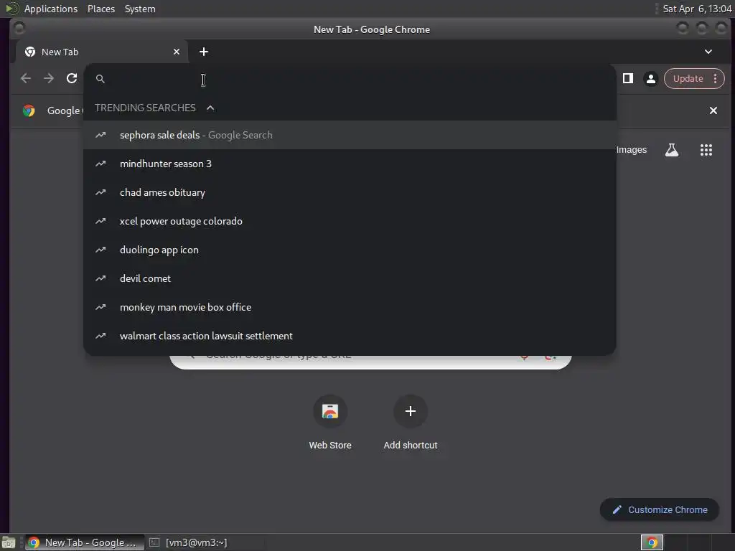The image size is (735, 551).
Task: Open the Search Labs flask icon
Action: pyautogui.click(x=671, y=150)
